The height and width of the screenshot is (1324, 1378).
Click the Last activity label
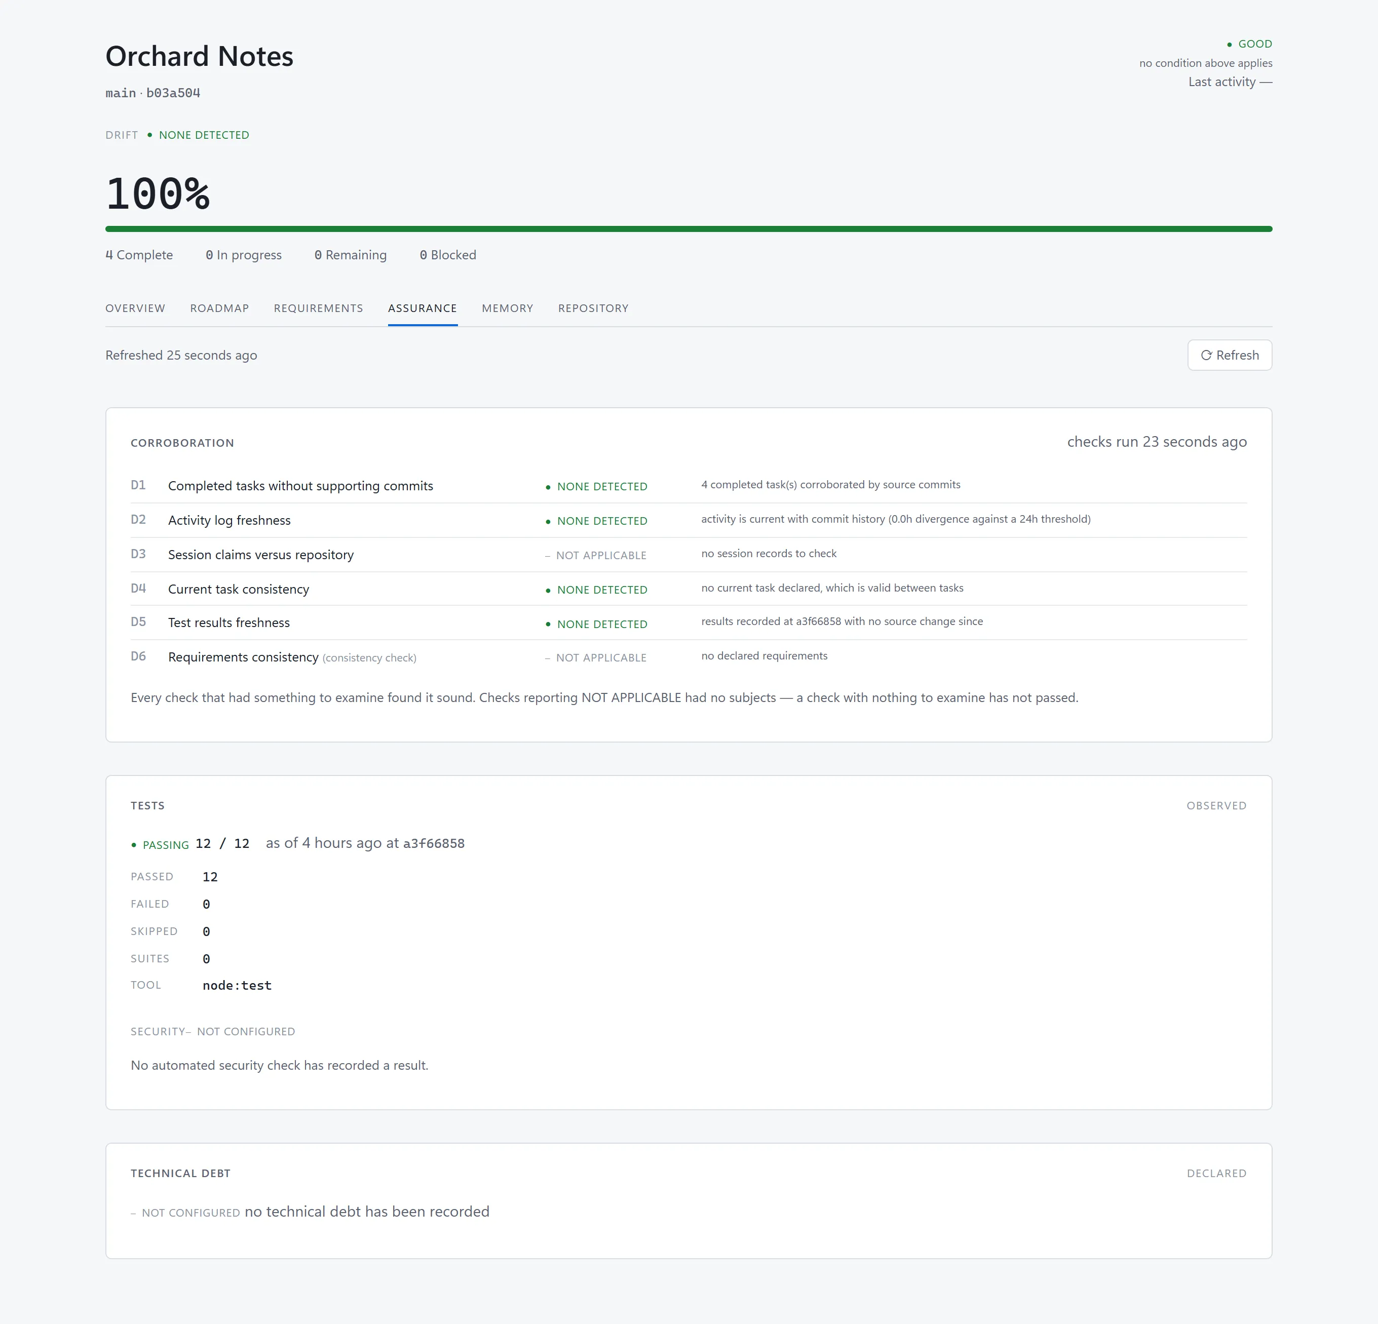tap(1230, 82)
